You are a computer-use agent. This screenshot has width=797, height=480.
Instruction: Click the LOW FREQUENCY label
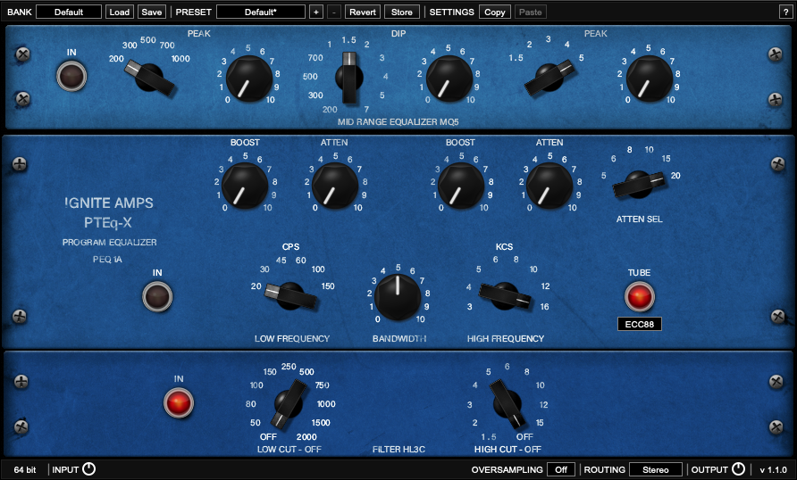[292, 338]
